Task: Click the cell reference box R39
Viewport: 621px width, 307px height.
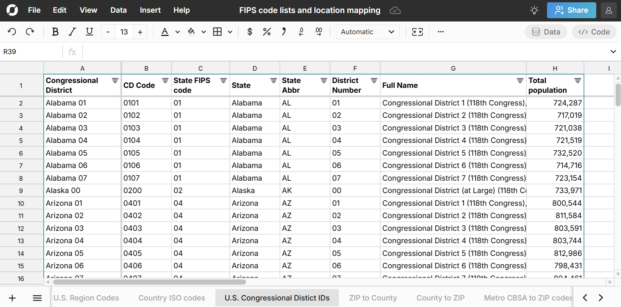Action: tap(31, 52)
